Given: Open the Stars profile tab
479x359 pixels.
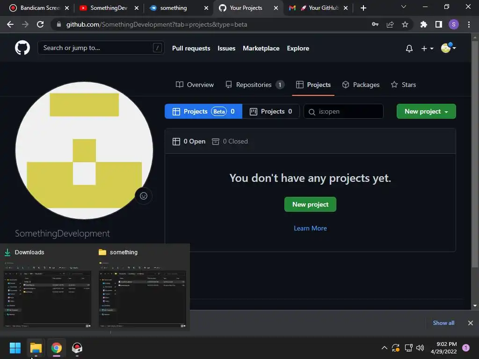Looking at the screenshot, I should [x=403, y=85].
